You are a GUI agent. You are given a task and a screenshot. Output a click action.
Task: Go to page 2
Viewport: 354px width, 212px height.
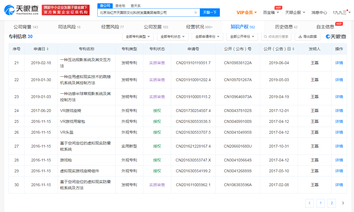click(332, 203)
